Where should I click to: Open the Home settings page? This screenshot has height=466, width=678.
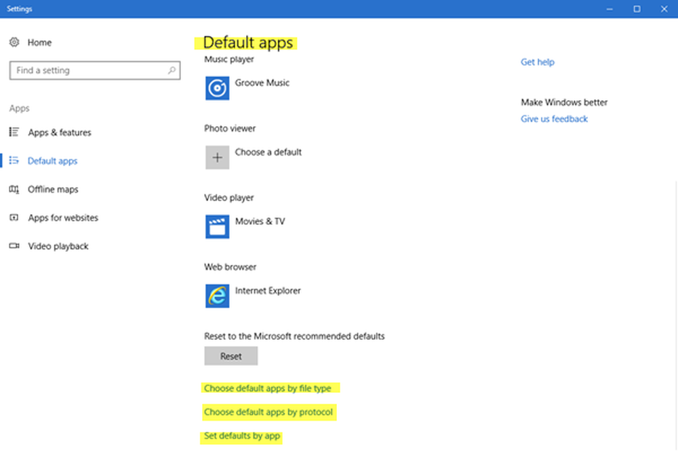click(39, 42)
